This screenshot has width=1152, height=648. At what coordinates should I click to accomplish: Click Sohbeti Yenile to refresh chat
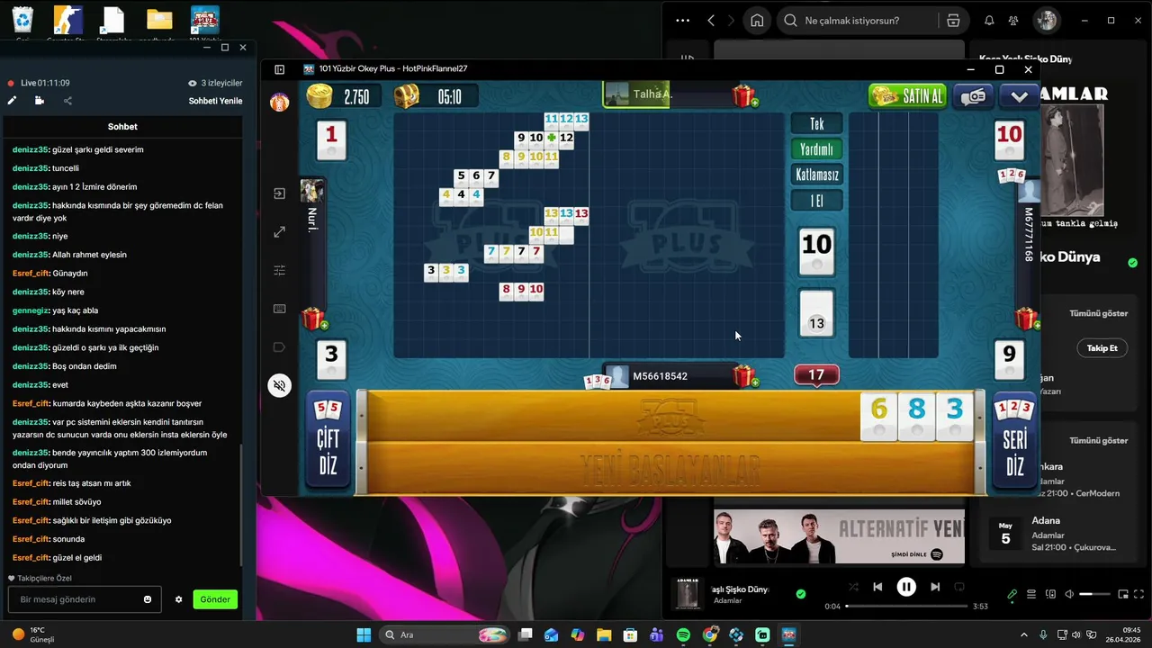tap(215, 101)
